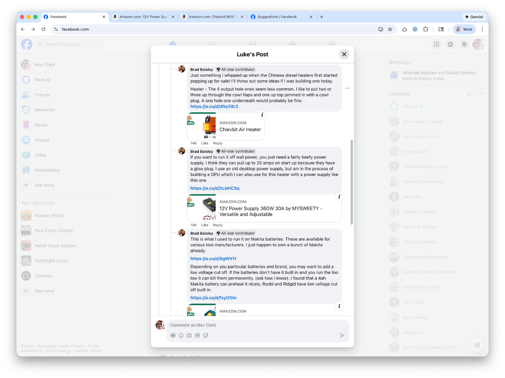
Task: Send comment with the arrow icon
Action: click(x=342, y=335)
